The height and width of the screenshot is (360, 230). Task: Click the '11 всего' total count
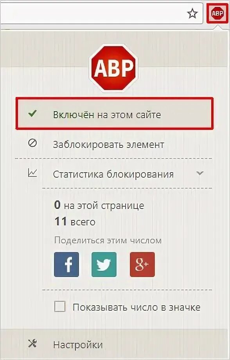coord(75,222)
